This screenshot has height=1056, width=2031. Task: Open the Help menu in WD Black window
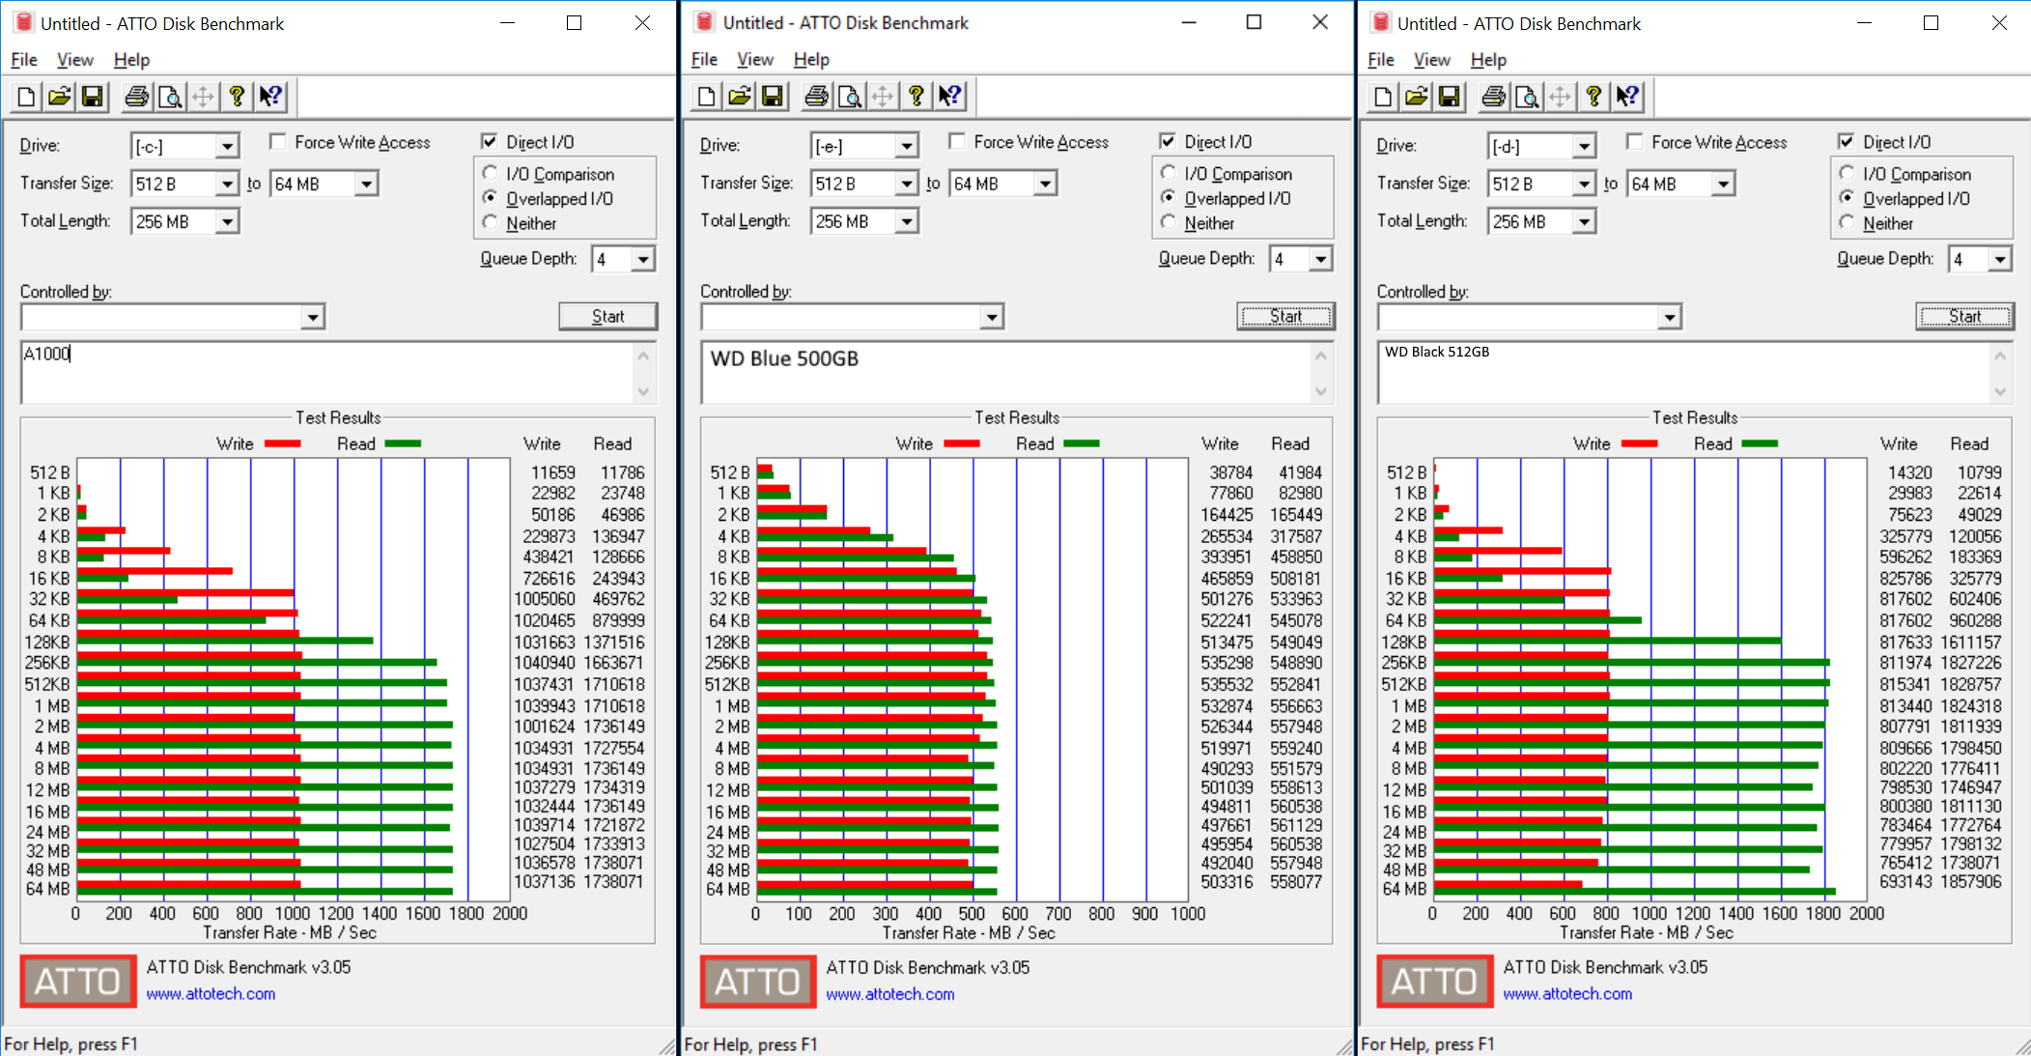(x=1487, y=60)
